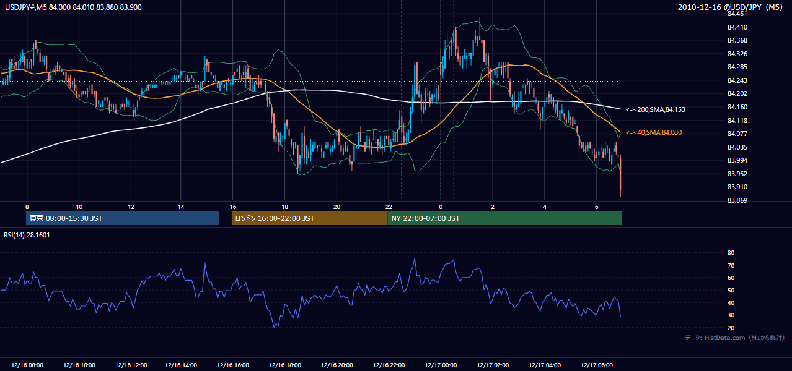Click the 12/16 12:00 time axis label
This screenshot has width=792, height=371.
131,365
